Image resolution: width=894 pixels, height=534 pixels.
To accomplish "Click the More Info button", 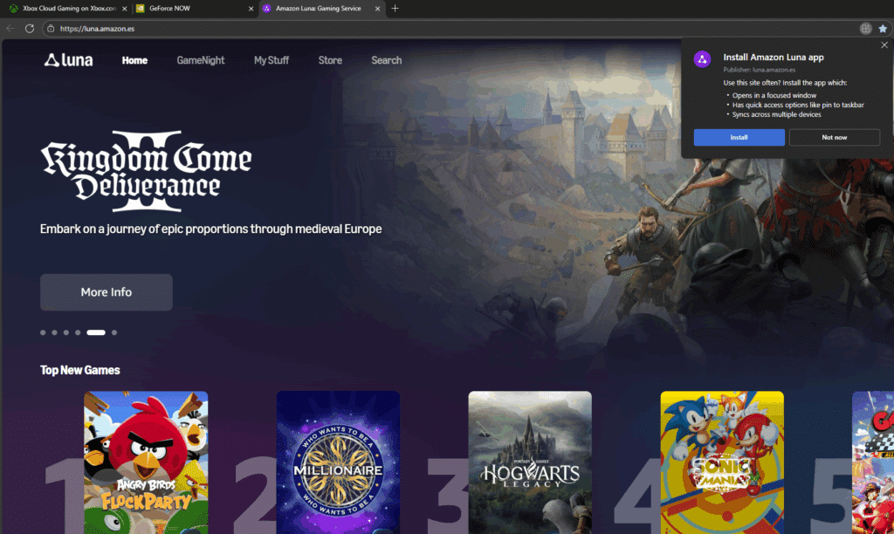I will (x=106, y=292).
